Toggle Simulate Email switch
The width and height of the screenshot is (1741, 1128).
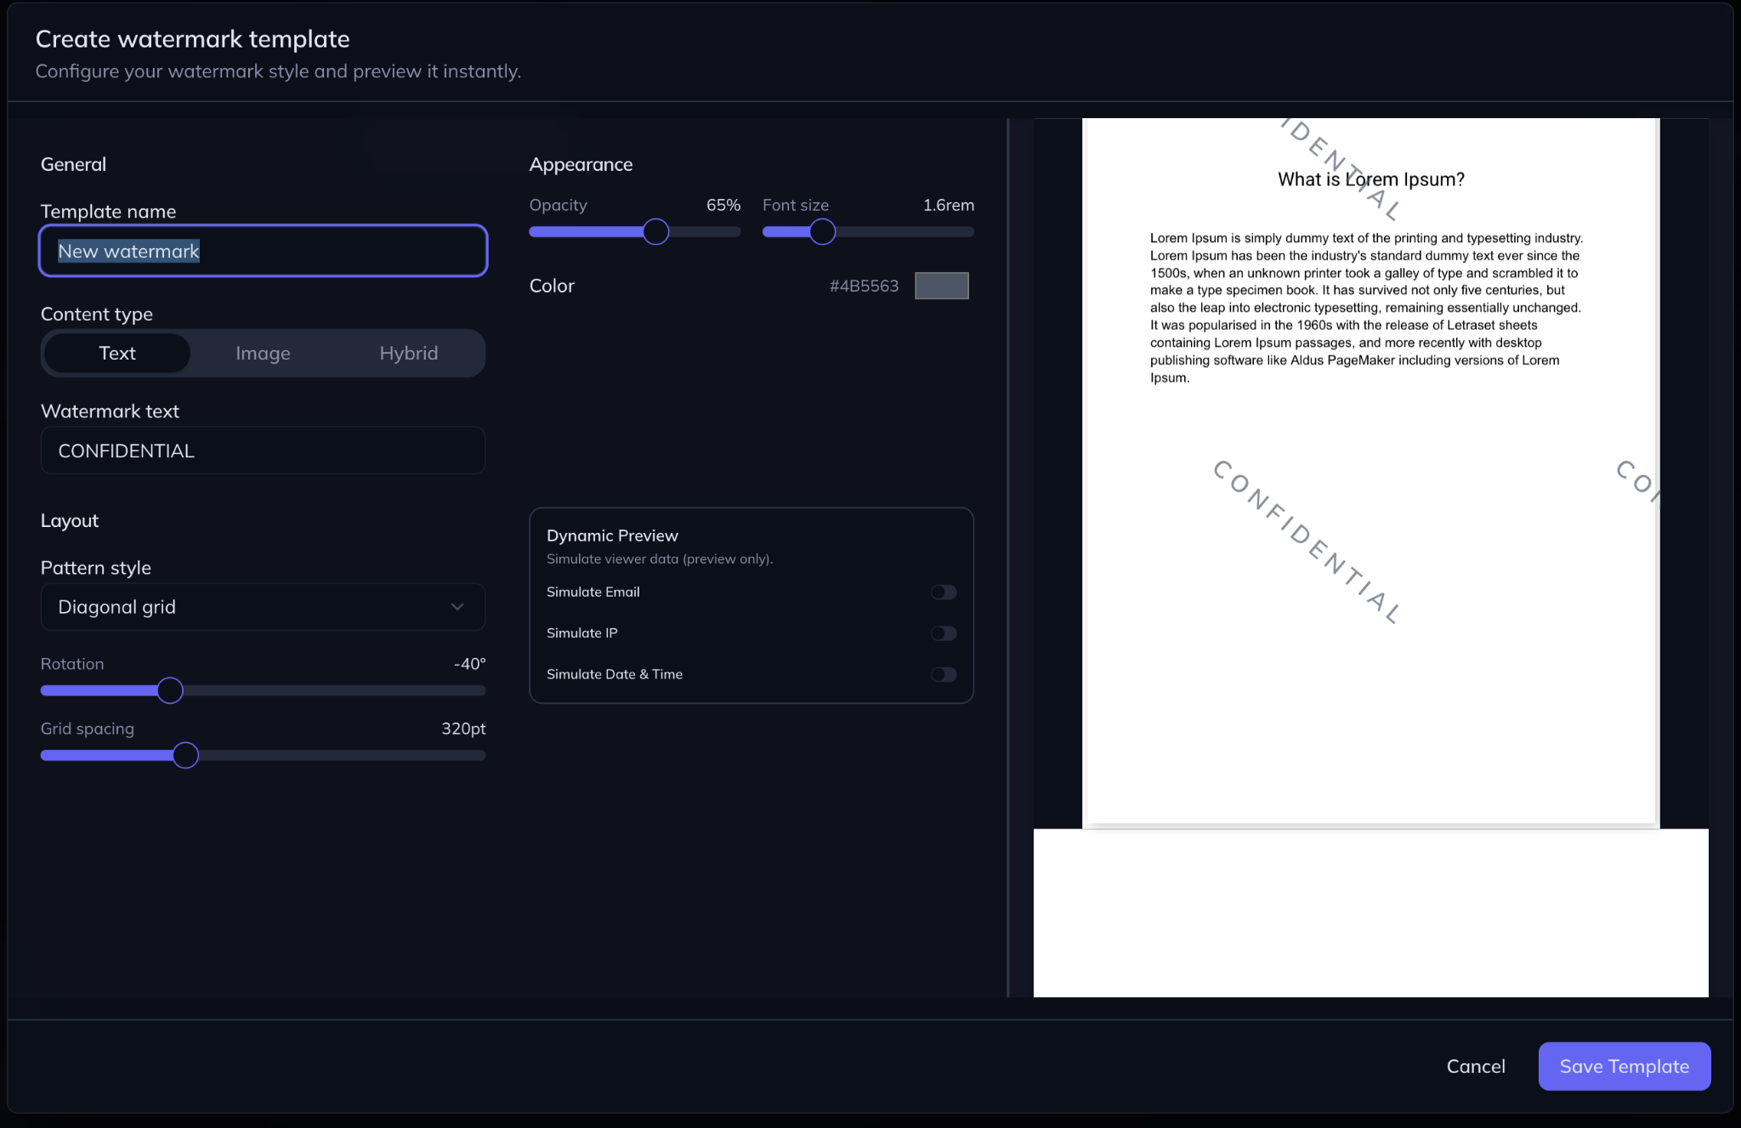tap(943, 592)
